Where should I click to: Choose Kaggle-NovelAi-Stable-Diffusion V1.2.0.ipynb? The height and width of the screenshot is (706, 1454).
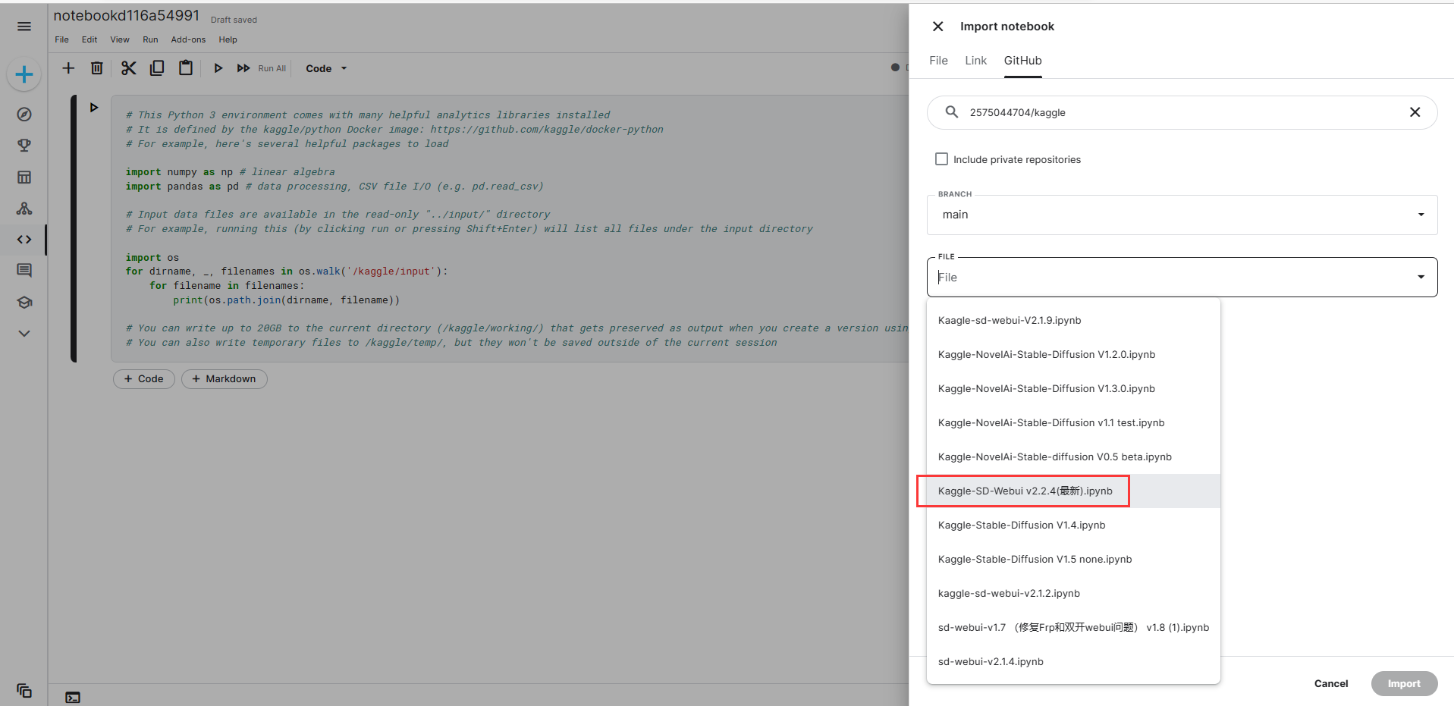click(1073, 355)
